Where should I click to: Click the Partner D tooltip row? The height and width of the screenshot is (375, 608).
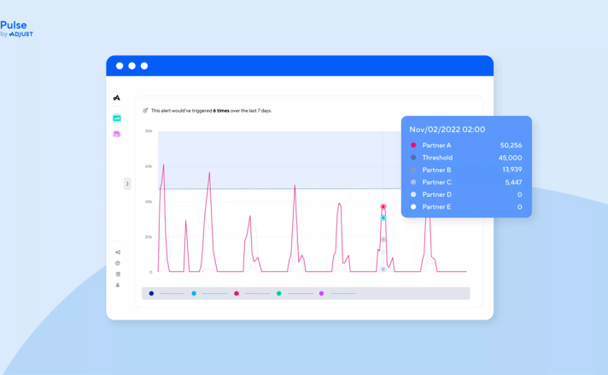point(466,194)
